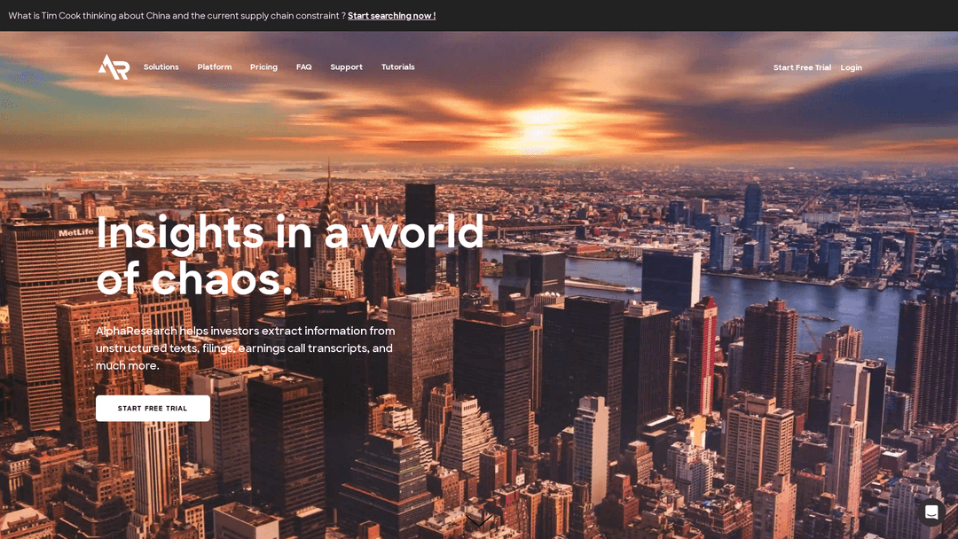Viewport: 958px width, 539px height.
Task: Sign up using the top-right trial link
Action: pyautogui.click(x=802, y=67)
